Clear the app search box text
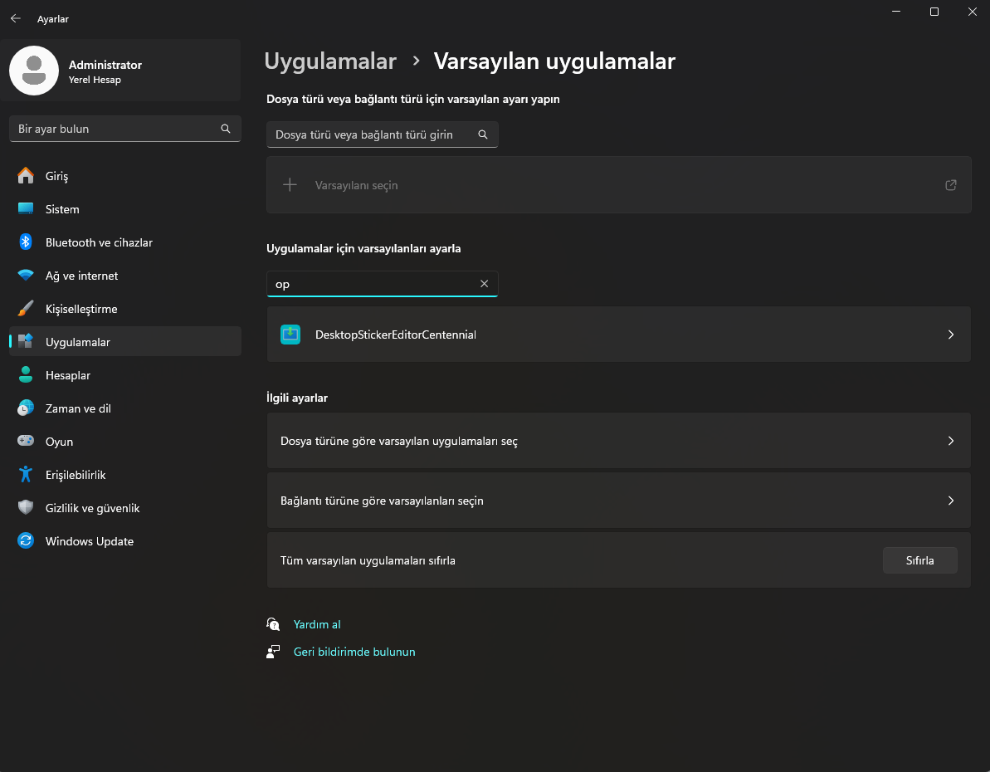 pos(485,284)
